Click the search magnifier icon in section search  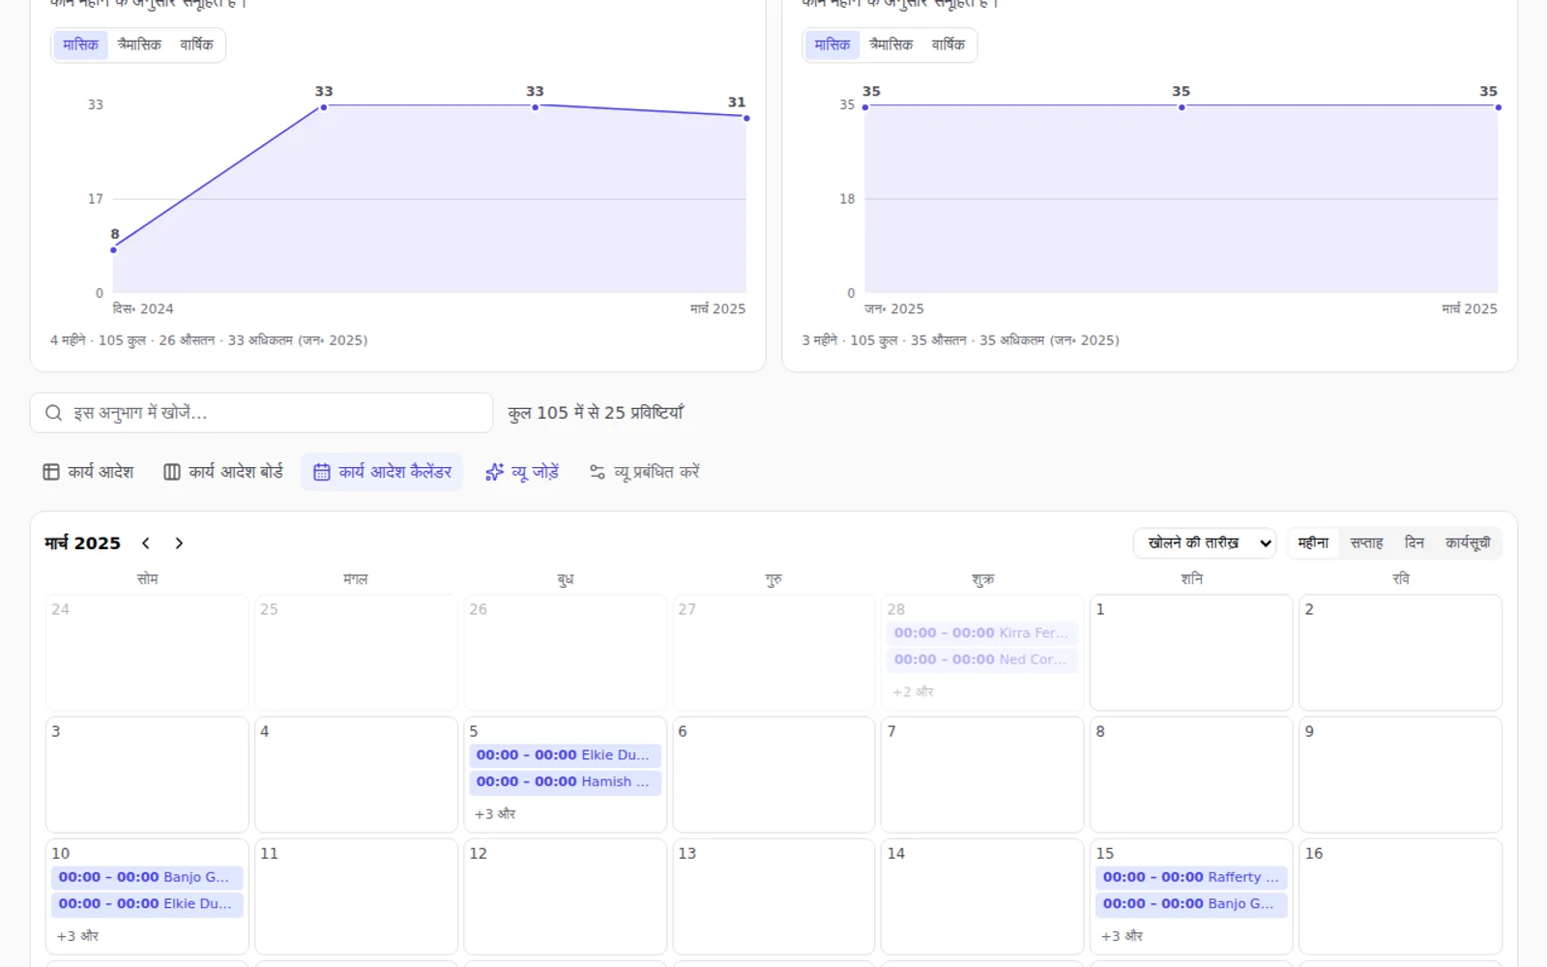click(54, 413)
